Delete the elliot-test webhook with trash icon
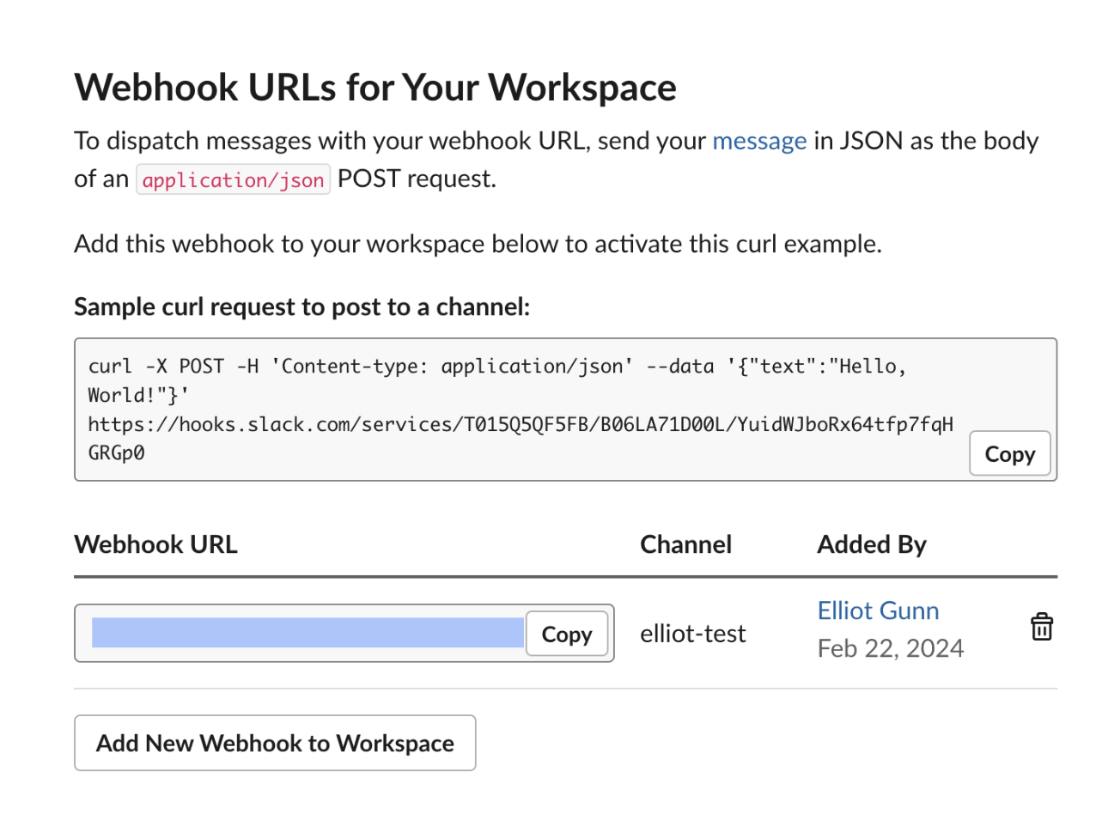 coord(1041,627)
